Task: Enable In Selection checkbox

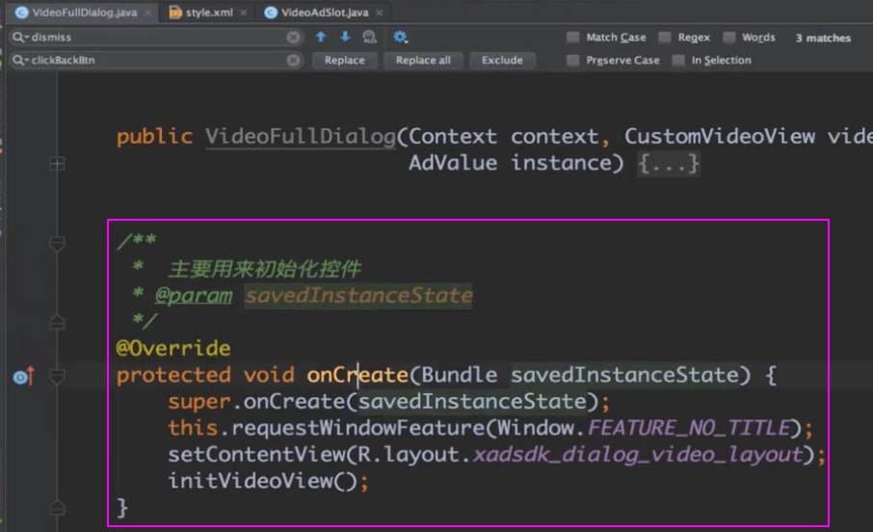Action: pos(678,60)
